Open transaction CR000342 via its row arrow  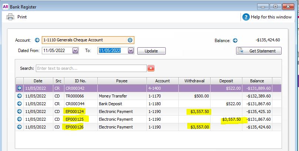(x=19, y=88)
